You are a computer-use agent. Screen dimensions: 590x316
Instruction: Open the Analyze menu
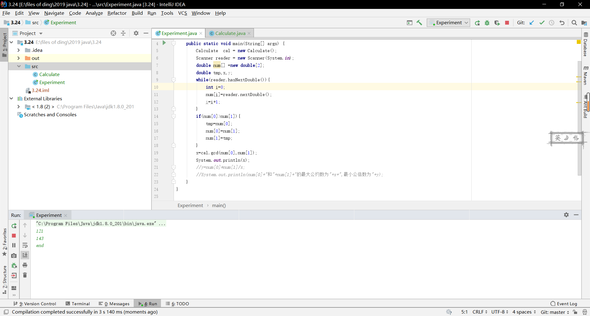pyautogui.click(x=94, y=13)
